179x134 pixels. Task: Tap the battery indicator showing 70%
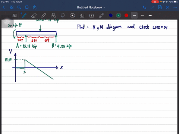pos(173,2)
